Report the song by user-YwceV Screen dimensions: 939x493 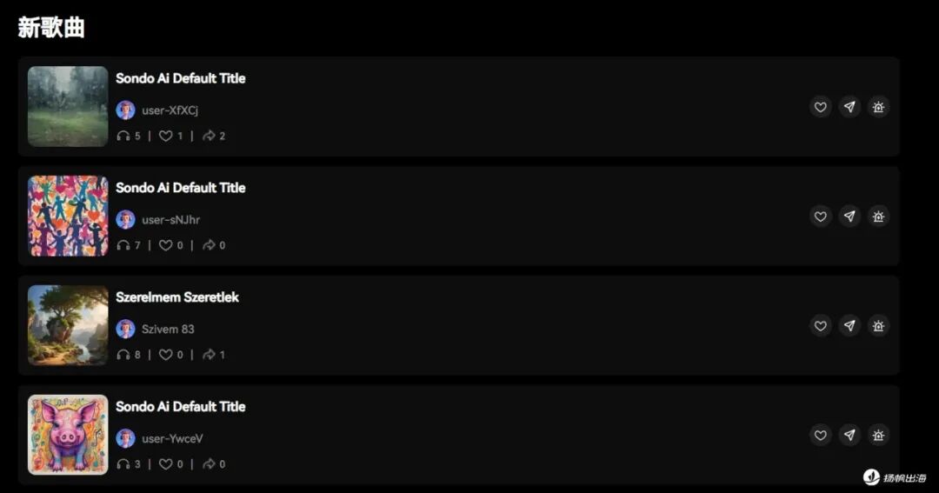(x=878, y=436)
